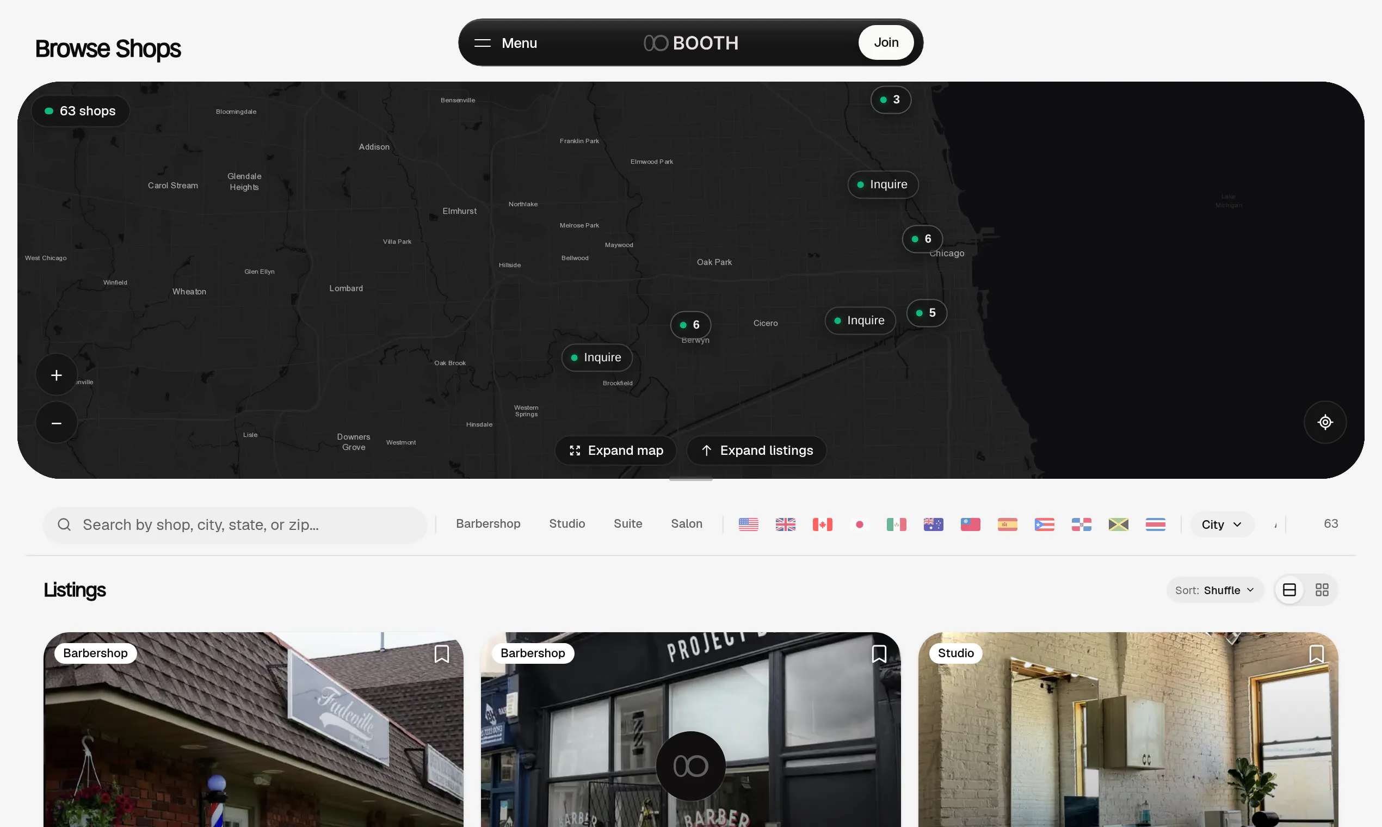Screen dimensions: 1382x827
Task: Open the cluster marker 6 near Chicago
Action: coord(922,239)
